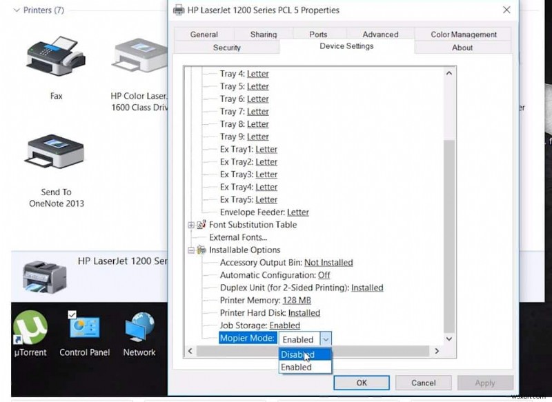
Task: Open Network from the taskbar
Action: 139,324
